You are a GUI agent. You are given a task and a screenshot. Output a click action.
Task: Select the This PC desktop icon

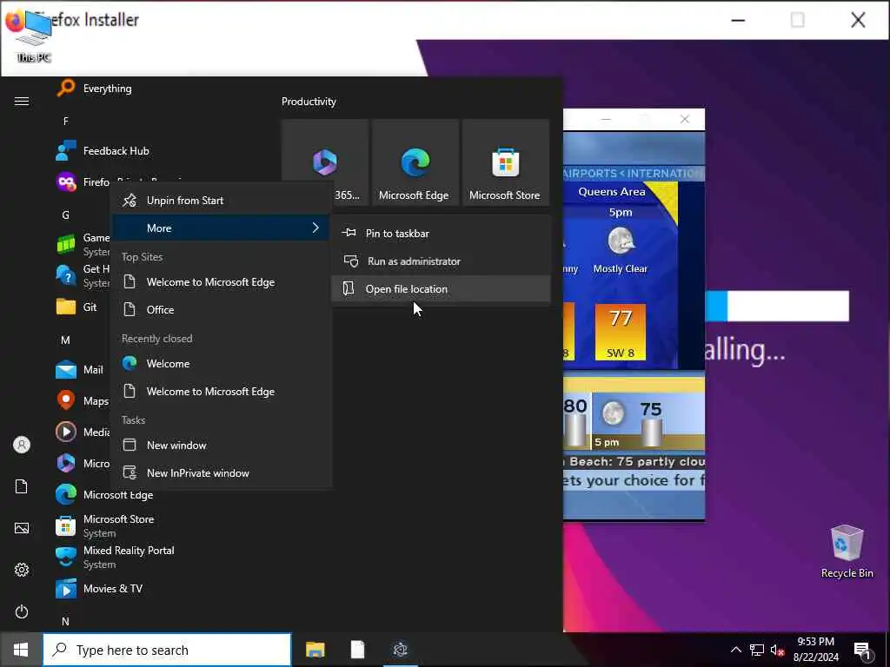34,35
